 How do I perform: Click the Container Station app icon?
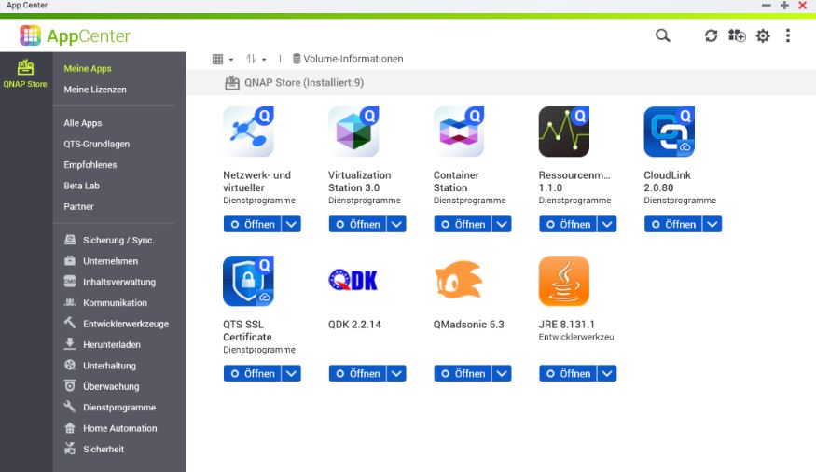tap(459, 132)
